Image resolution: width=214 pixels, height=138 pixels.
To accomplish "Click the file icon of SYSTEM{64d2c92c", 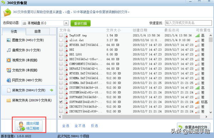I will pyautogui.click(x=66, y=92).
